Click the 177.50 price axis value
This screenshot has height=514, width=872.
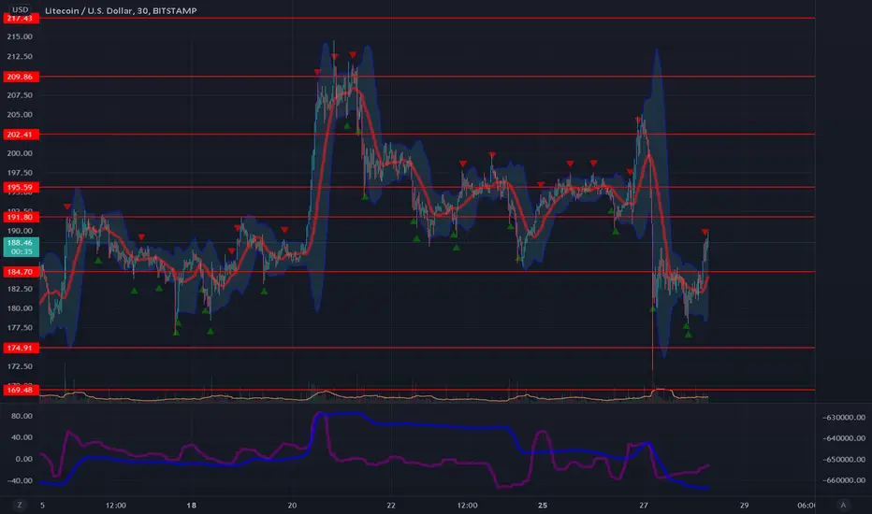click(20, 328)
